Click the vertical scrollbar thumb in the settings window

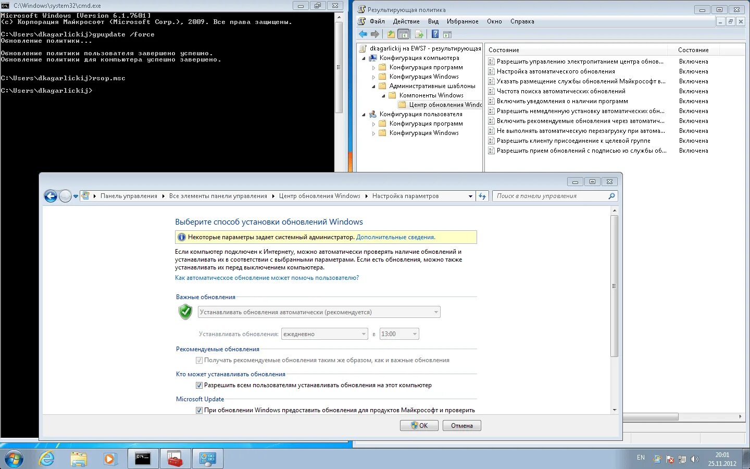[x=614, y=286]
